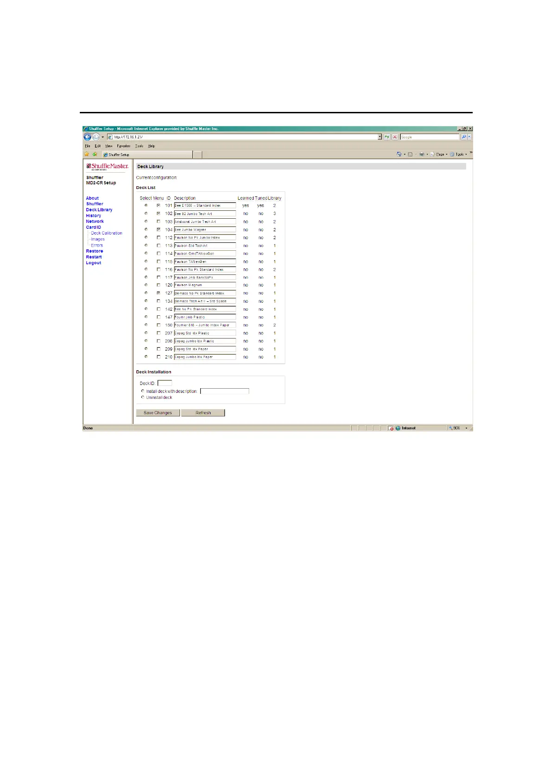Screen dimensions: 552x782
Task: Open the Home icon dropdown arrow
Action: [404, 155]
